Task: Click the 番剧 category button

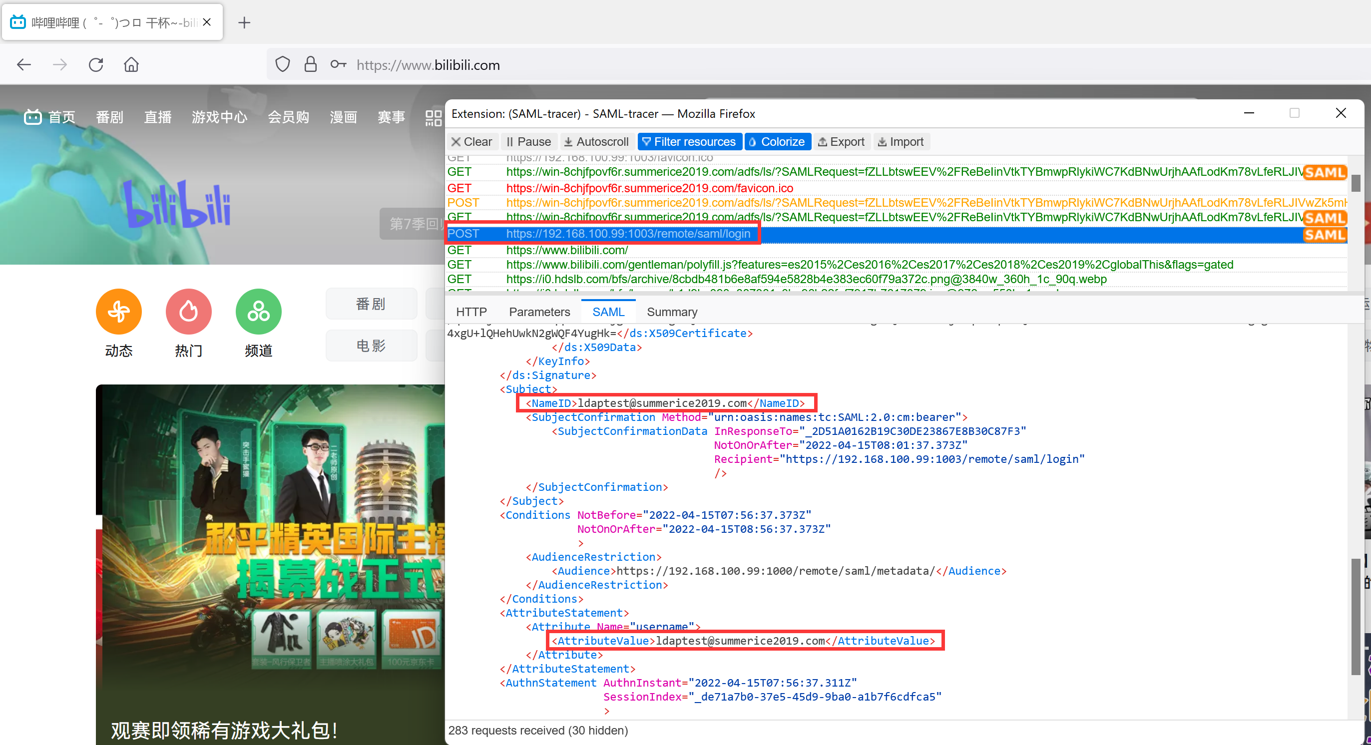Action: (371, 304)
